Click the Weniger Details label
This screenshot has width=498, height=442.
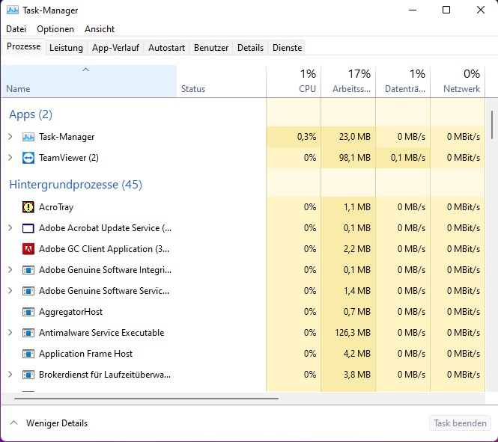[57, 423]
